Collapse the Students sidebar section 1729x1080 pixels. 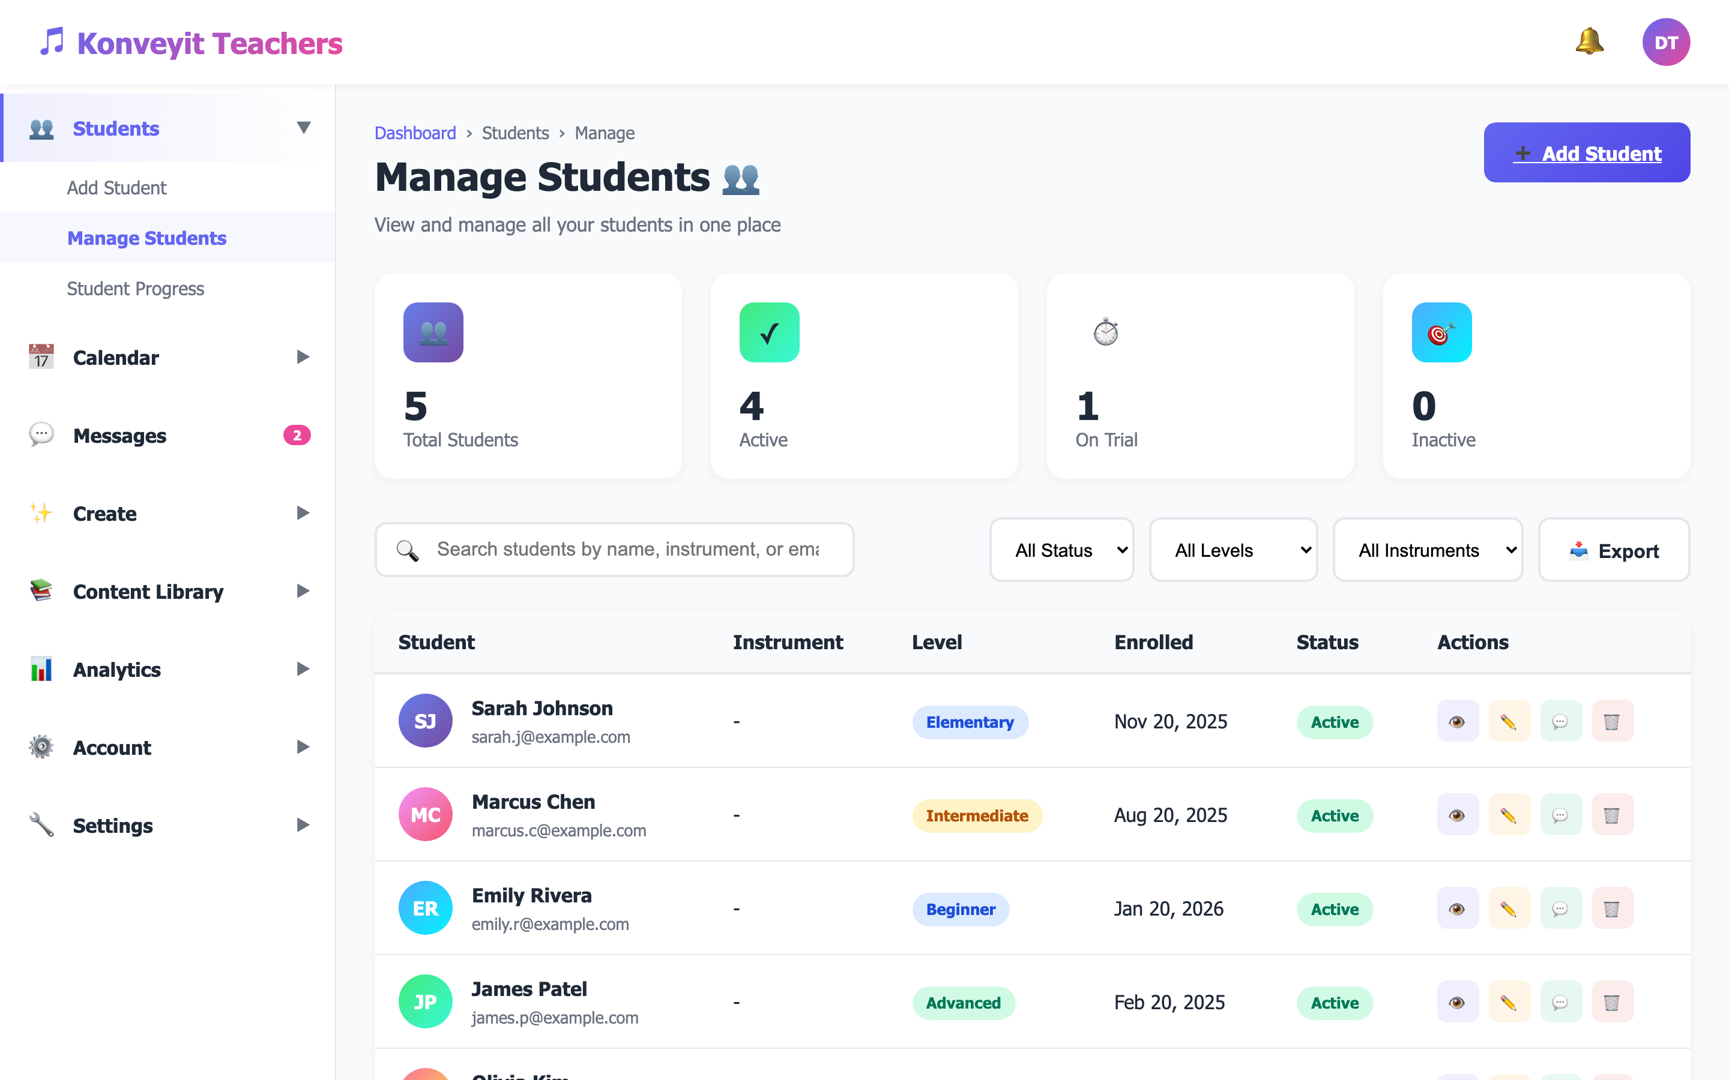(x=304, y=128)
